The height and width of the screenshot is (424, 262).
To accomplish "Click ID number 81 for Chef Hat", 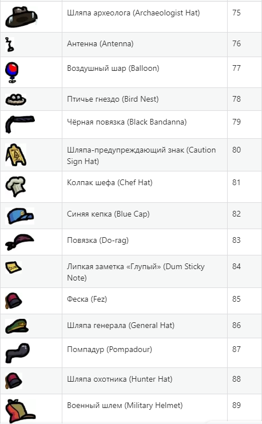I will point(236,182).
